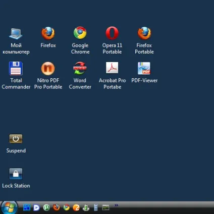Click the Chrome icon in the taskbar
Viewport: 214px width, 214px height.
[x=66, y=207]
